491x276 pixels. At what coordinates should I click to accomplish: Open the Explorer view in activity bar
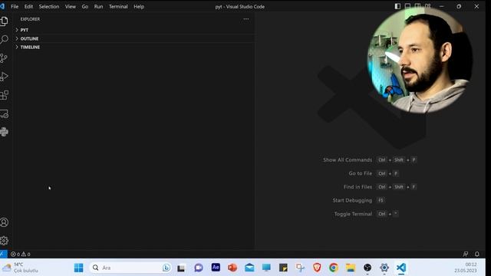coord(4,21)
